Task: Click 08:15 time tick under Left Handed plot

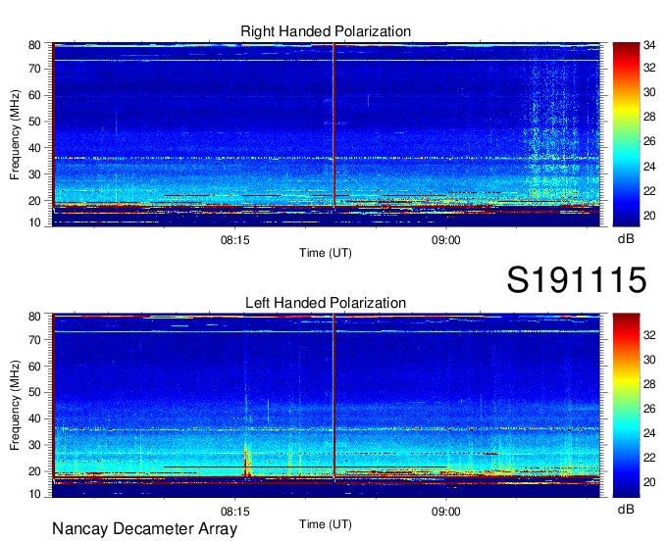Action: (x=234, y=512)
